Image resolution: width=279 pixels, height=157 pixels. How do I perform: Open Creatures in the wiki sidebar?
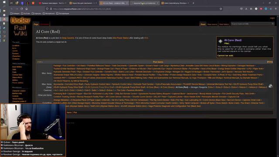tap(16, 59)
